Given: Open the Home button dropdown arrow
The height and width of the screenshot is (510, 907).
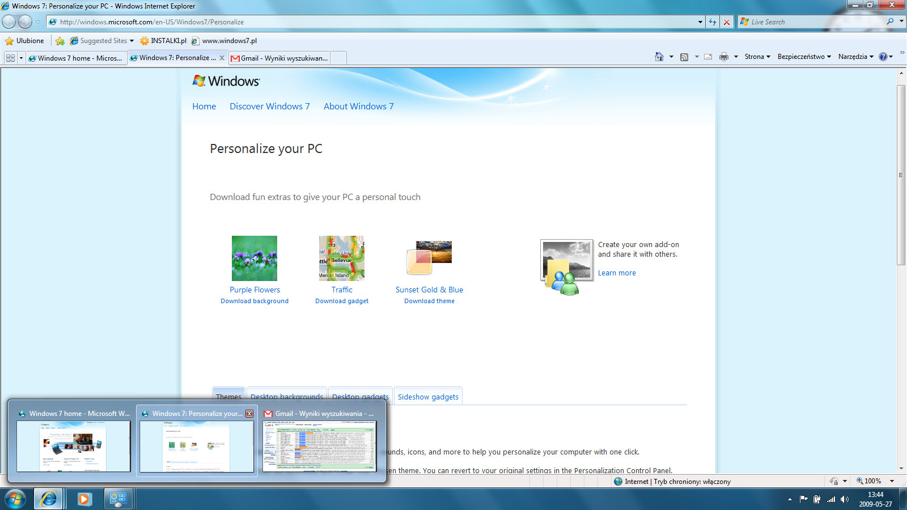Looking at the screenshot, I should pyautogui.click(x=671, y=57).
